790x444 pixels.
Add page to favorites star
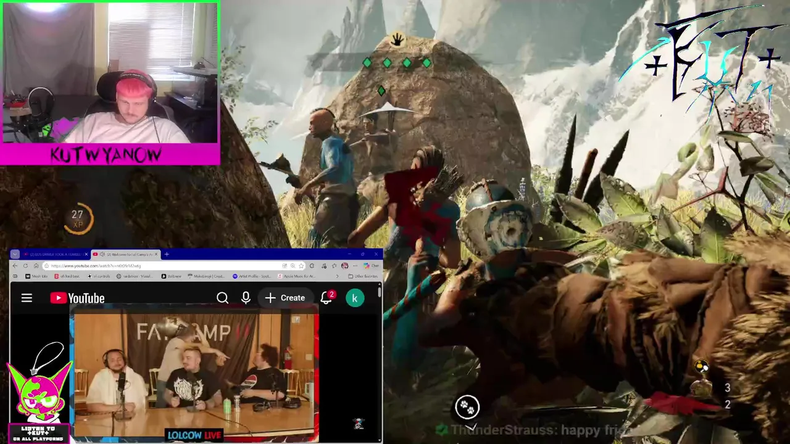pyautogui.click(x=301, y=266)
